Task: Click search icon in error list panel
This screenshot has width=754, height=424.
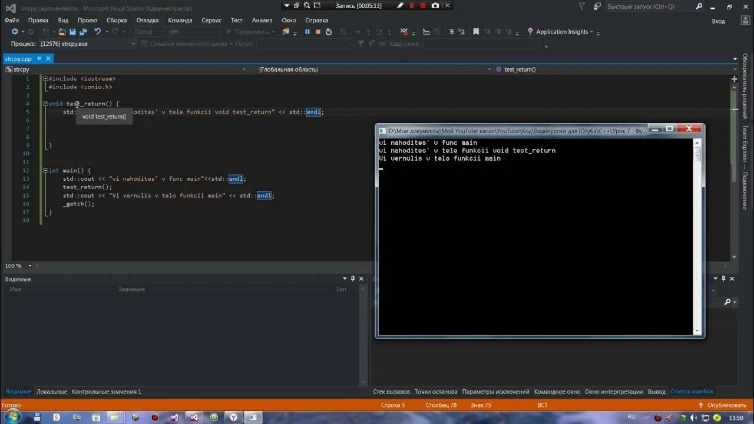Action: pos(727,302)
